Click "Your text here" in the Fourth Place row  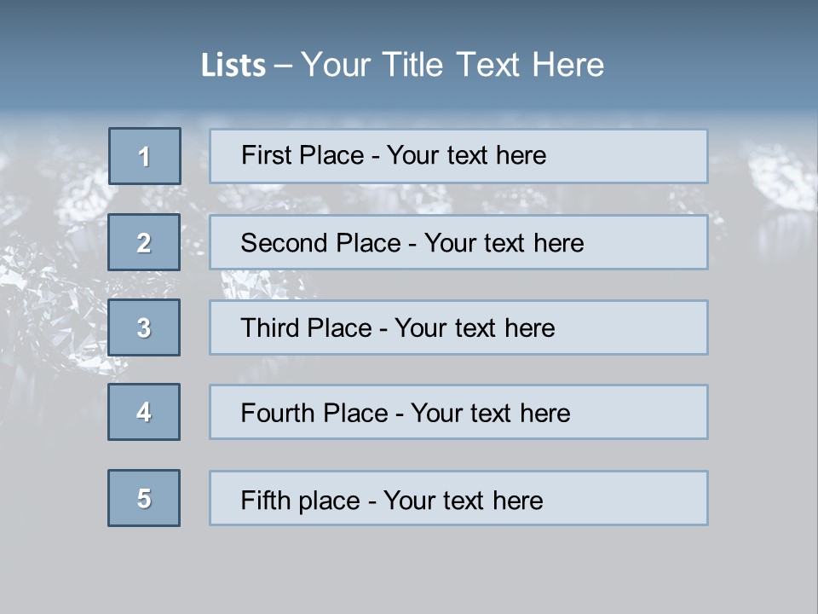490,414
